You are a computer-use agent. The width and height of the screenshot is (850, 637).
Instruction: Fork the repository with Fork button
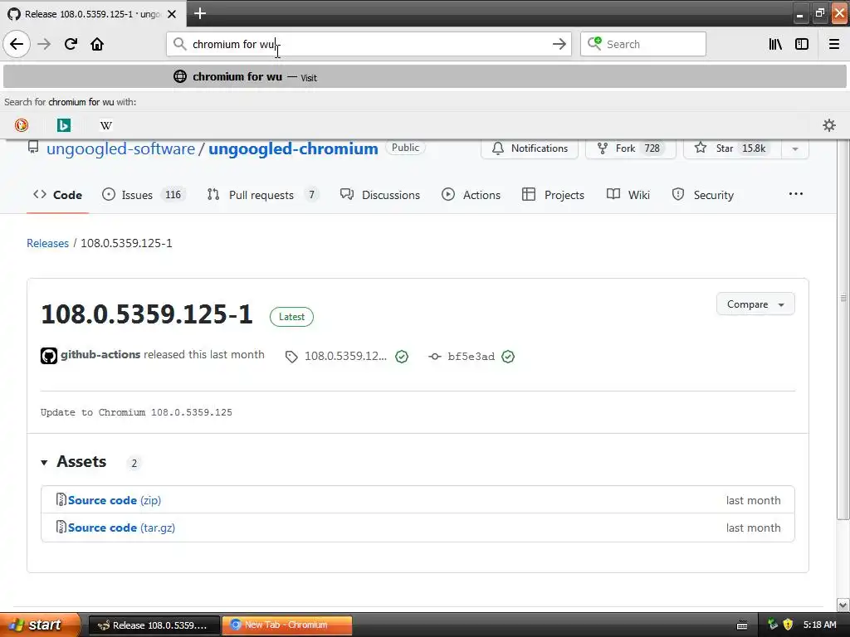(631, 148)
